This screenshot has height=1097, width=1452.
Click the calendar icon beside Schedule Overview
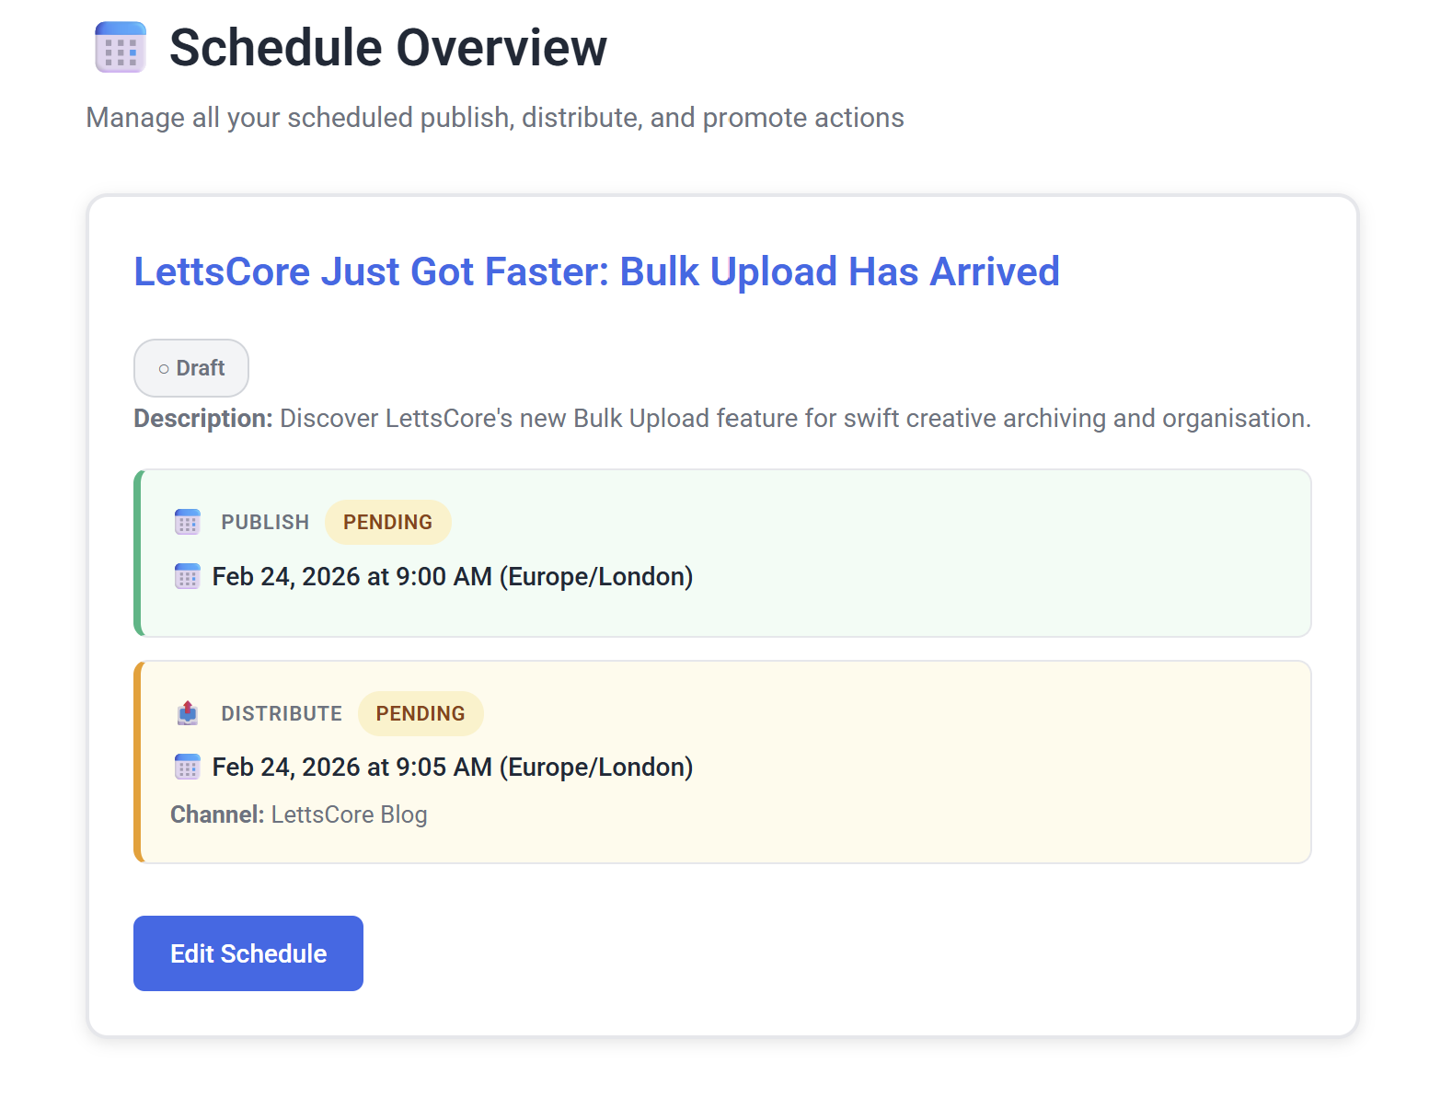coord(121,47)
